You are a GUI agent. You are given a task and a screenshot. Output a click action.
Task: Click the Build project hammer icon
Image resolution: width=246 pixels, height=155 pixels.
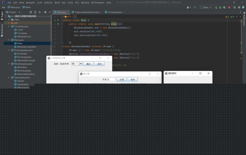[195, 7]
